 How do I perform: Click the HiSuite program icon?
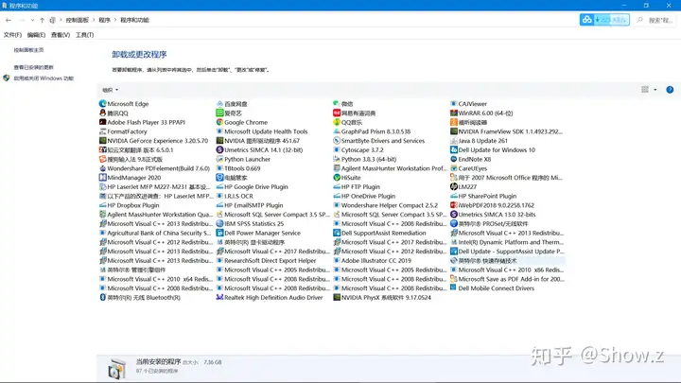337,178
